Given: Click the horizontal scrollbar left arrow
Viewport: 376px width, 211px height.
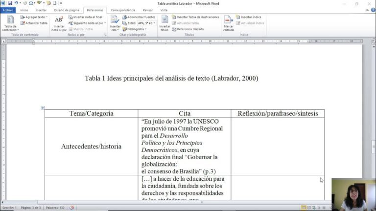Looking at the screenshot, I should pos(2,202).
